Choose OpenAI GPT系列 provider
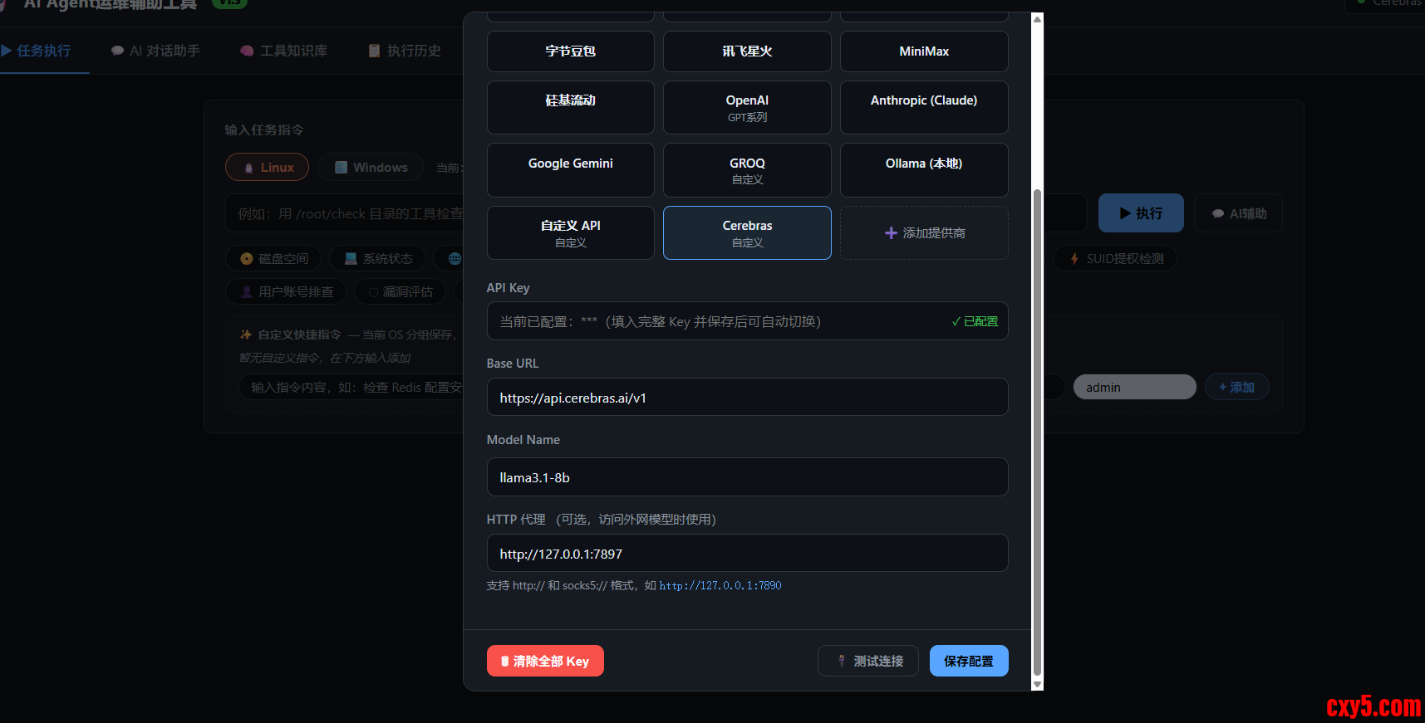 coord(747,107)
